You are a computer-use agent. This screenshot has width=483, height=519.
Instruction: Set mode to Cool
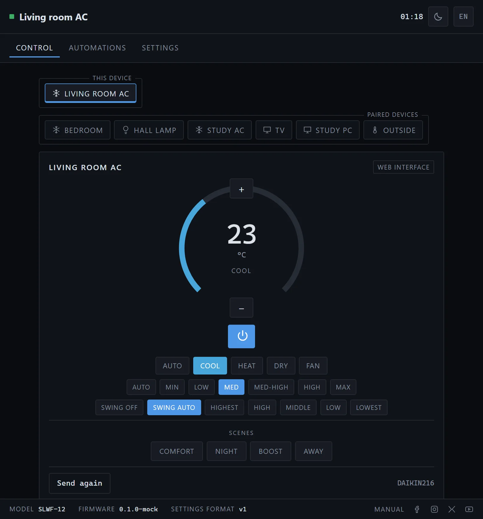pyautogui.click(x=210, y=366)
